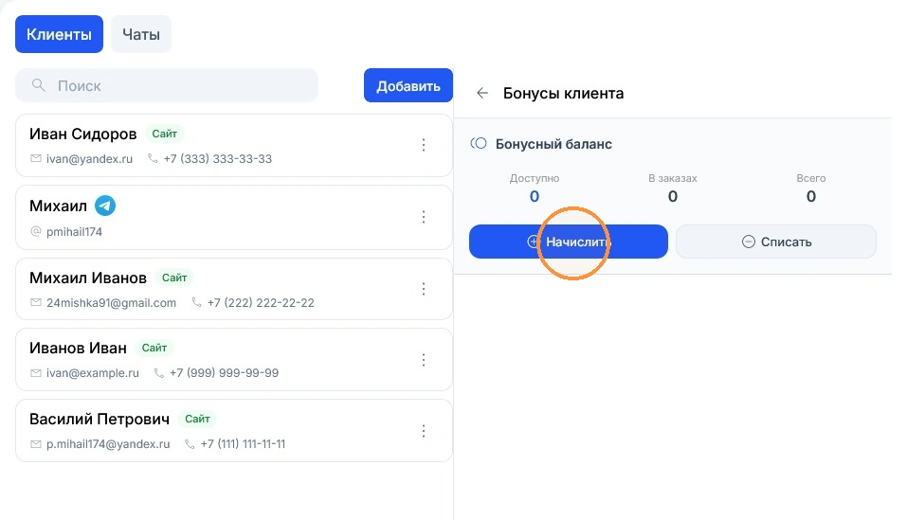This screenshot has width=907, height=520.
Task: Click the Списать bonuses button
Action: pos(776,242)
